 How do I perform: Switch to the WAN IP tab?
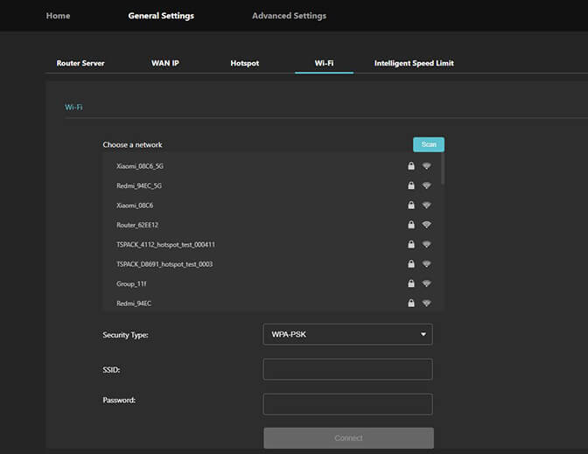tap(165, 63)
